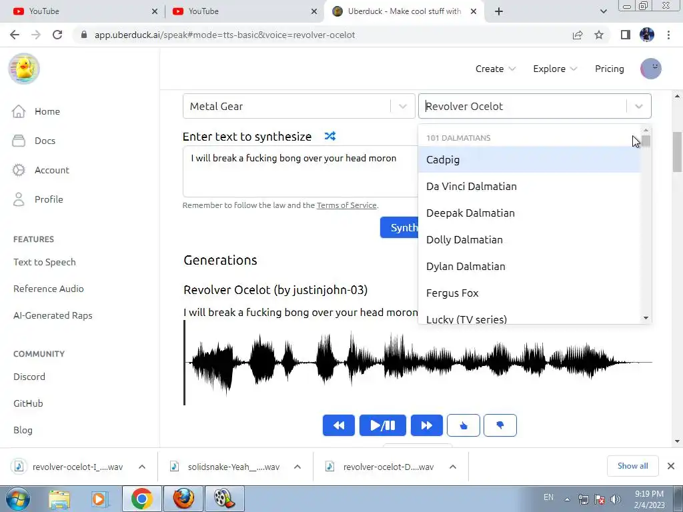Image resolution: width=683 pixels, height=512 pixels.
Task: Click Show all downloads
Action: tap(632, 466)
